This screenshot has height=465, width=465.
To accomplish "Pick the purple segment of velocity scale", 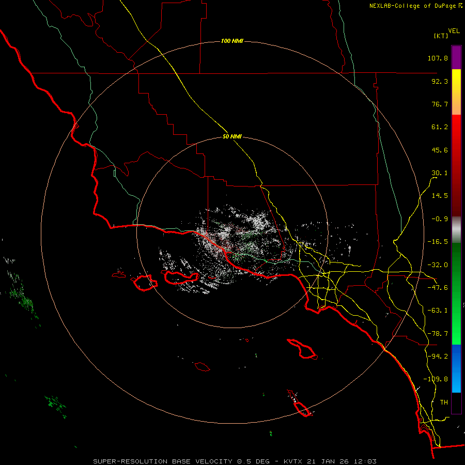I will coord(456,57).
